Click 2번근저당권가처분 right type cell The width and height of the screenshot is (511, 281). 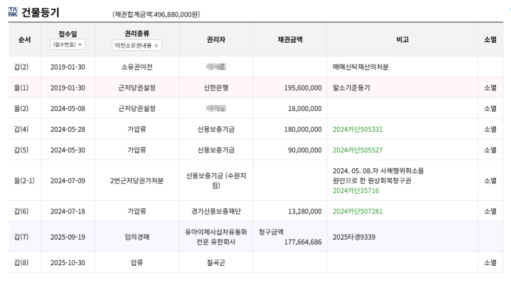pyautogui.click(x=137, y=180)
